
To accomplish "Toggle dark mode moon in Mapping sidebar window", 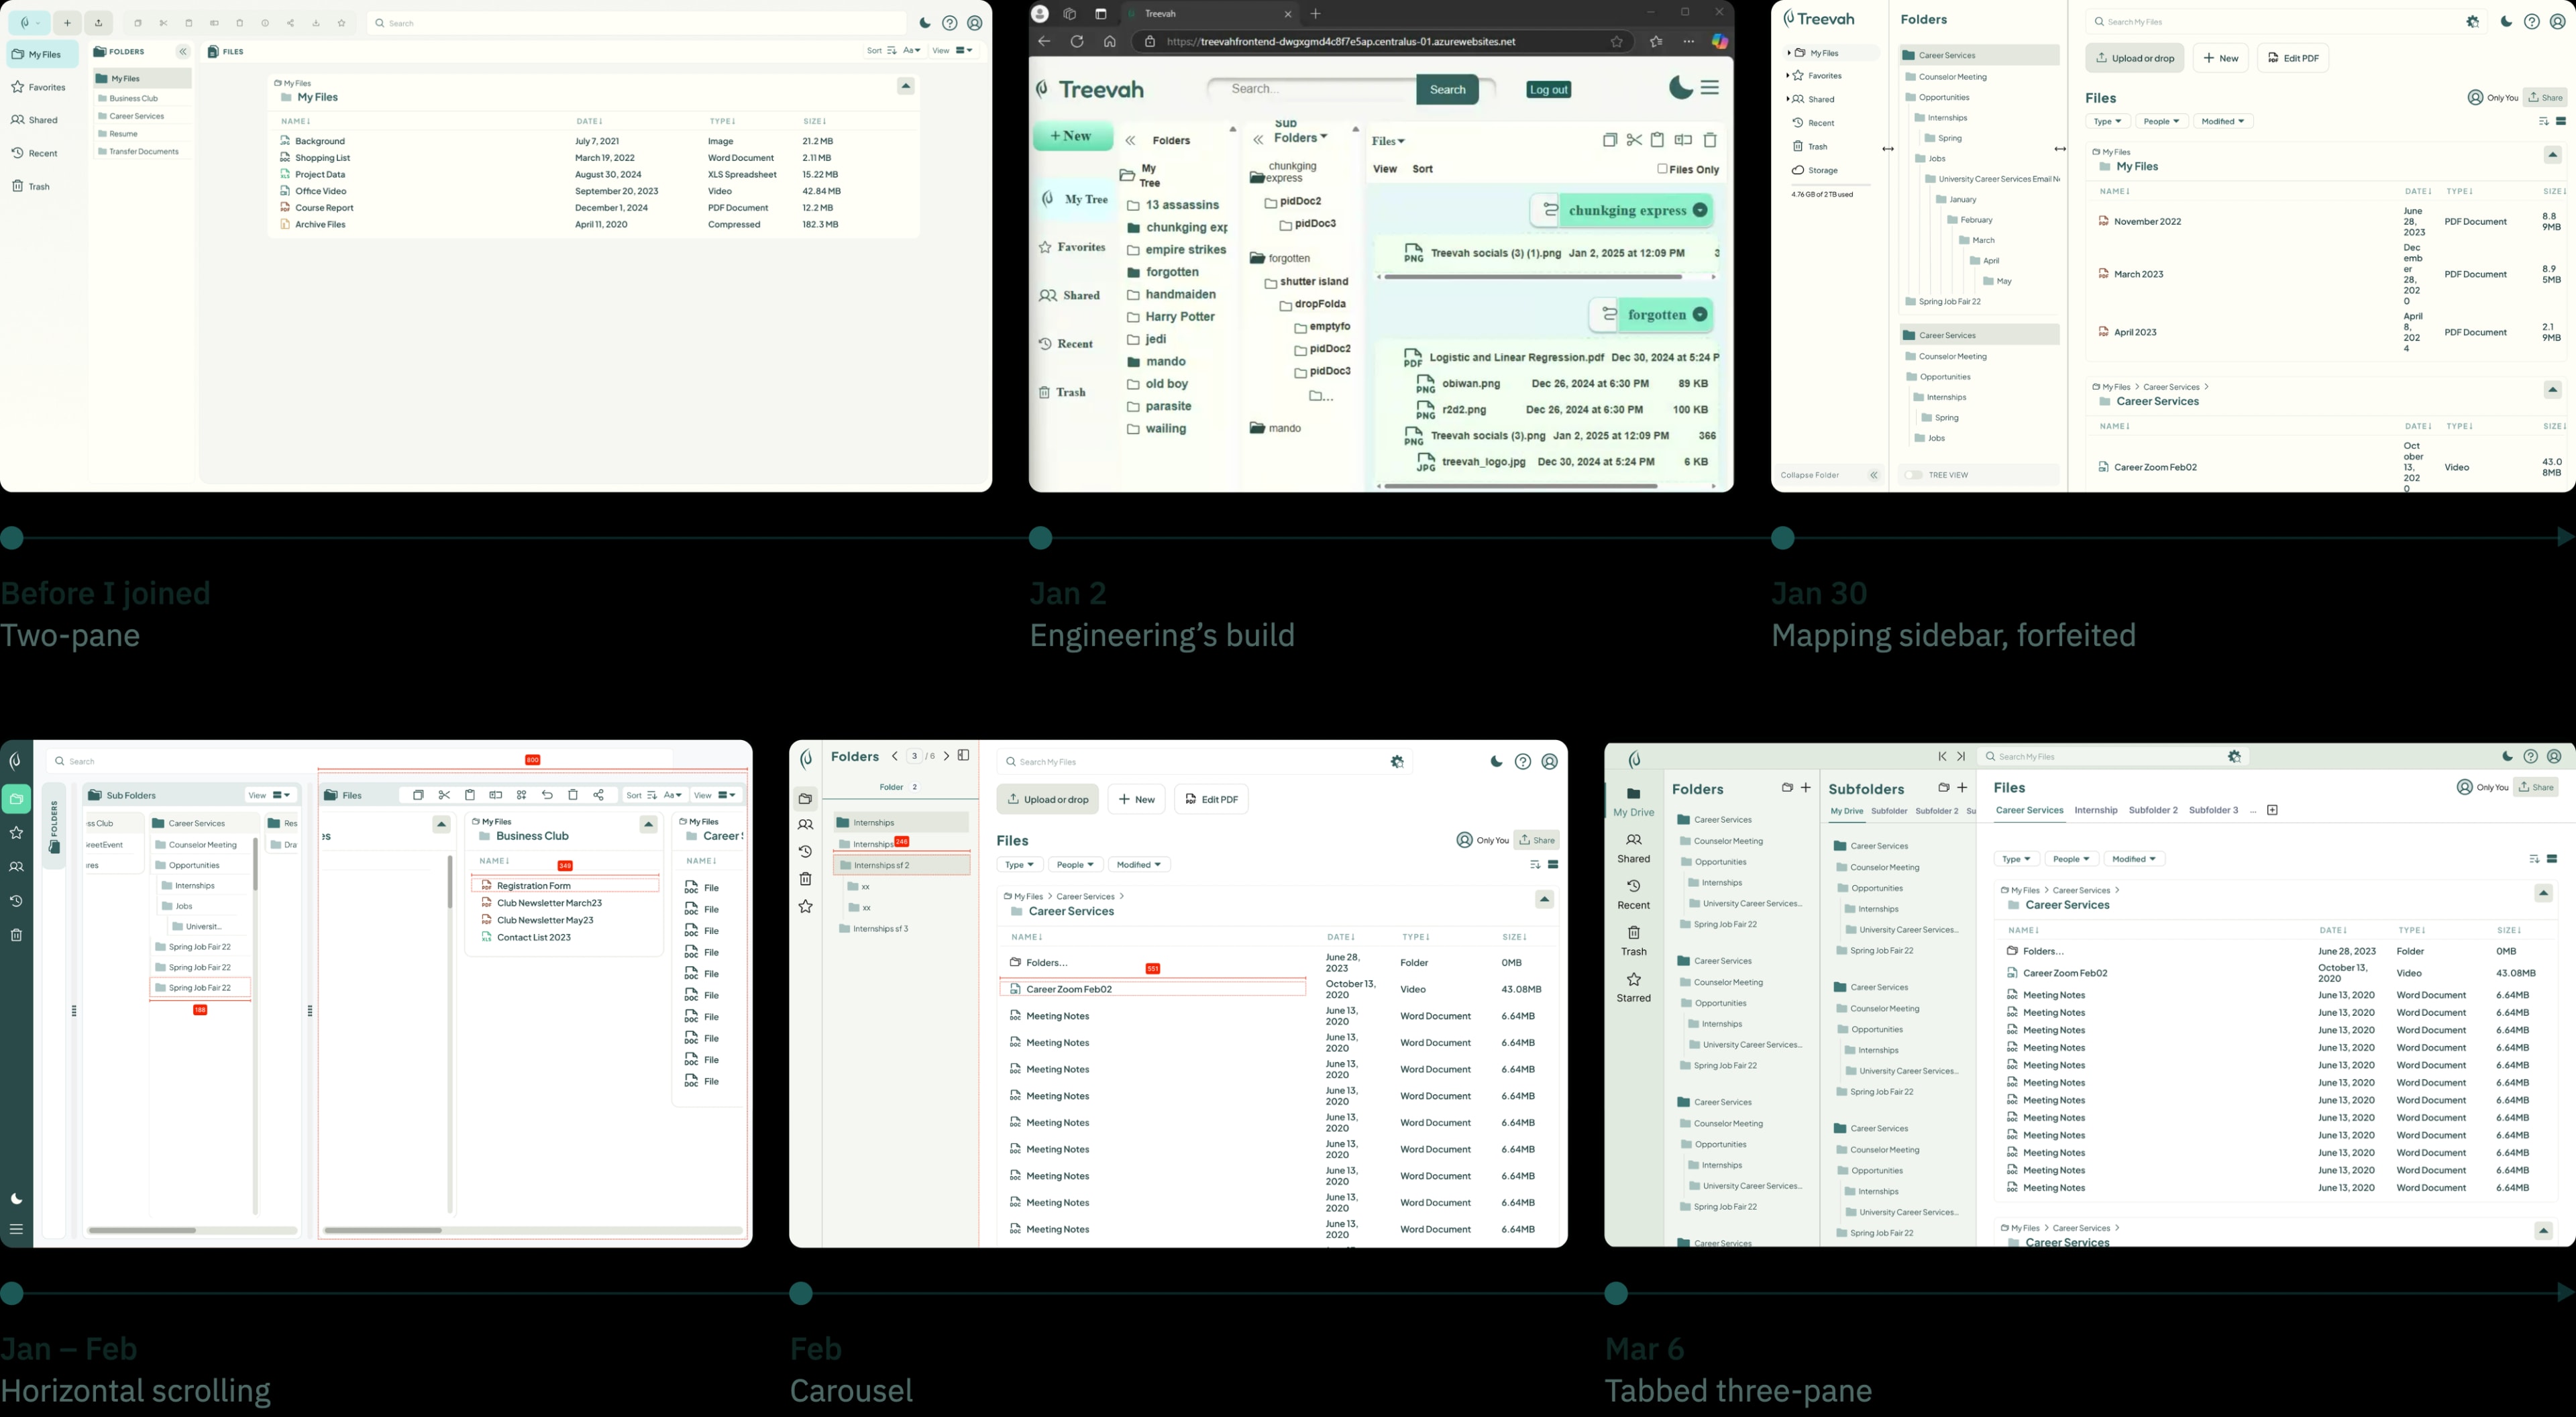I will (2506, 22).
